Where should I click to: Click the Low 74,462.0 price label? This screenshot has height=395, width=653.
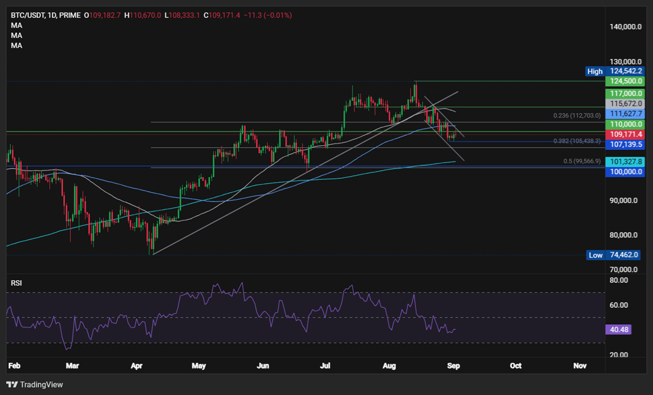click(614, 255)
